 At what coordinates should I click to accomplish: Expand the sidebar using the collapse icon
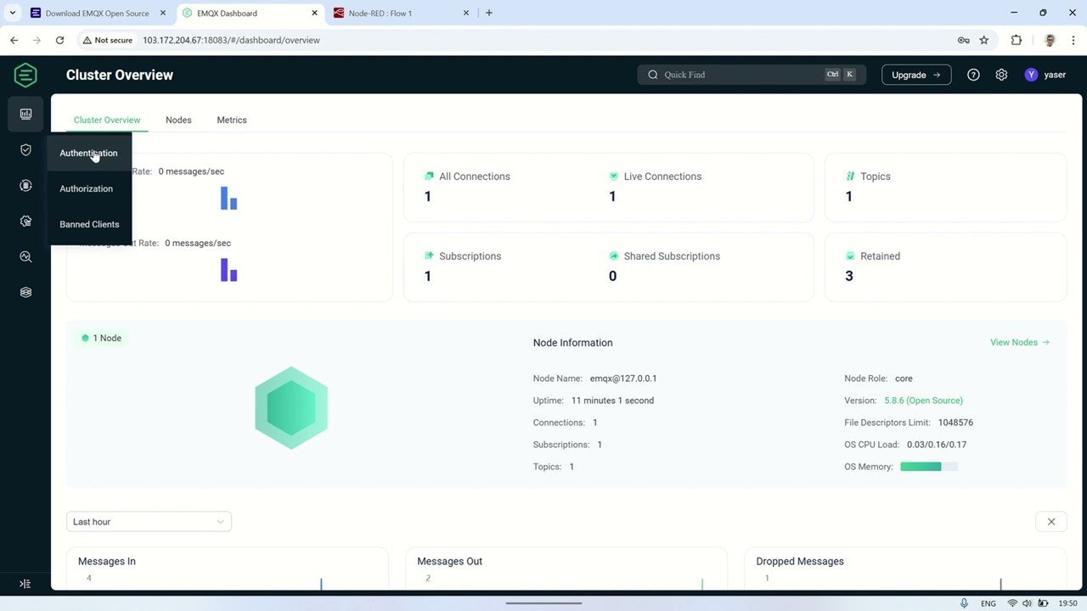click(25, 584)
